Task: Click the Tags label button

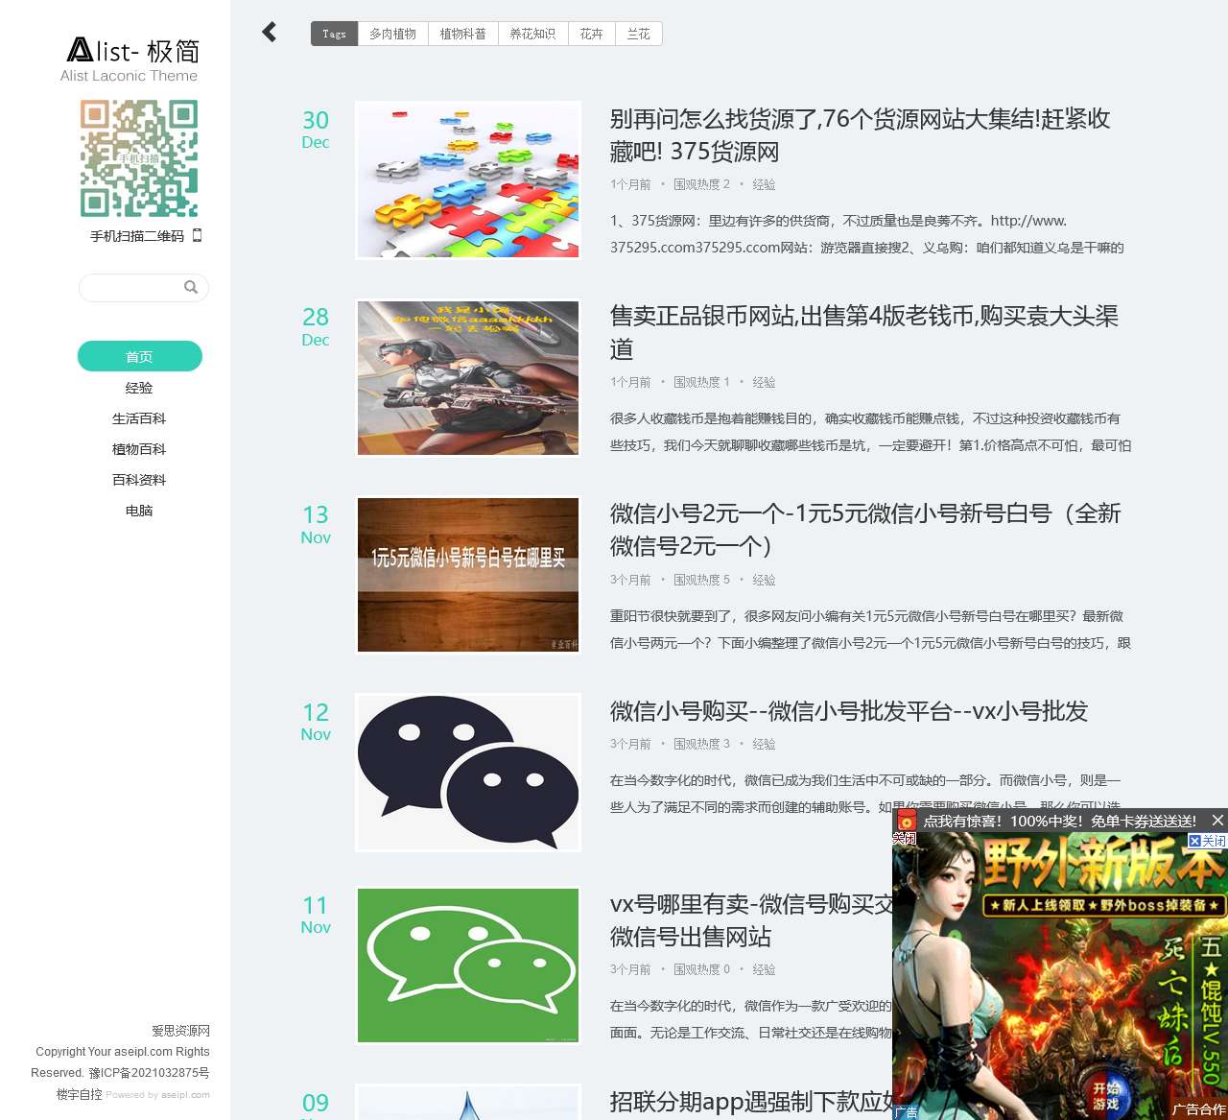Action: (x=334, y=34)
